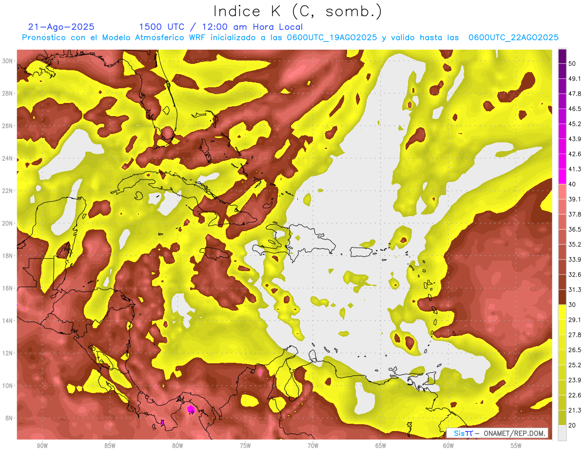Click the 'Pronóstico con el Modelo Atmosférico WRF' line
This screenshot has width=585, height=452.
(290, 38)
